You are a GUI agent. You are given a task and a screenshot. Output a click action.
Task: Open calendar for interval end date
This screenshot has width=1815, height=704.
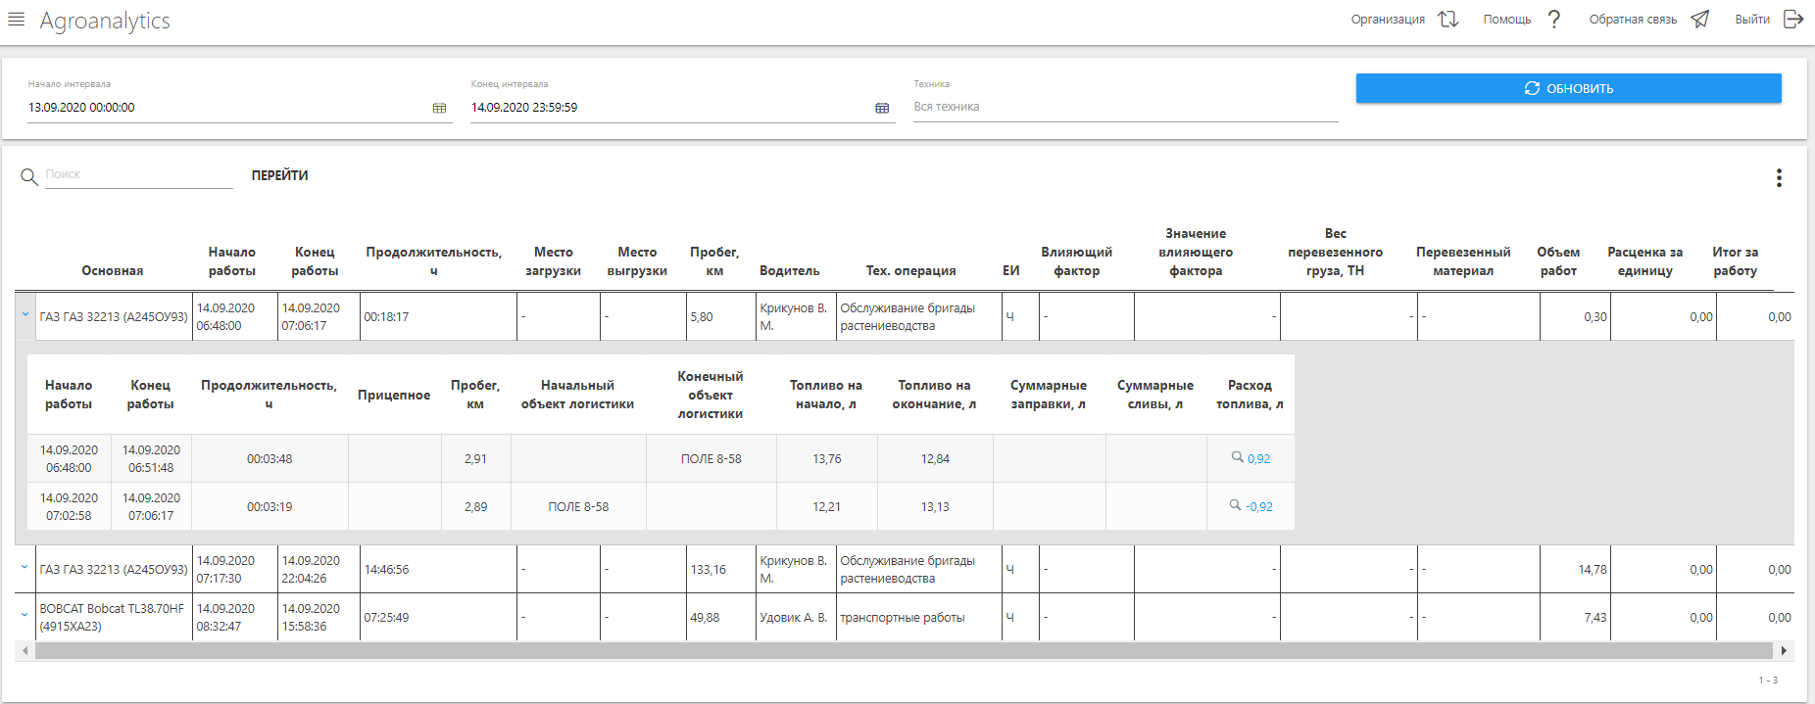pos(882,109)
